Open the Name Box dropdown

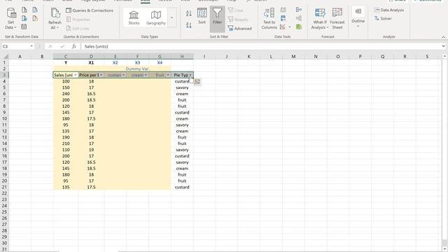(31, 46)
